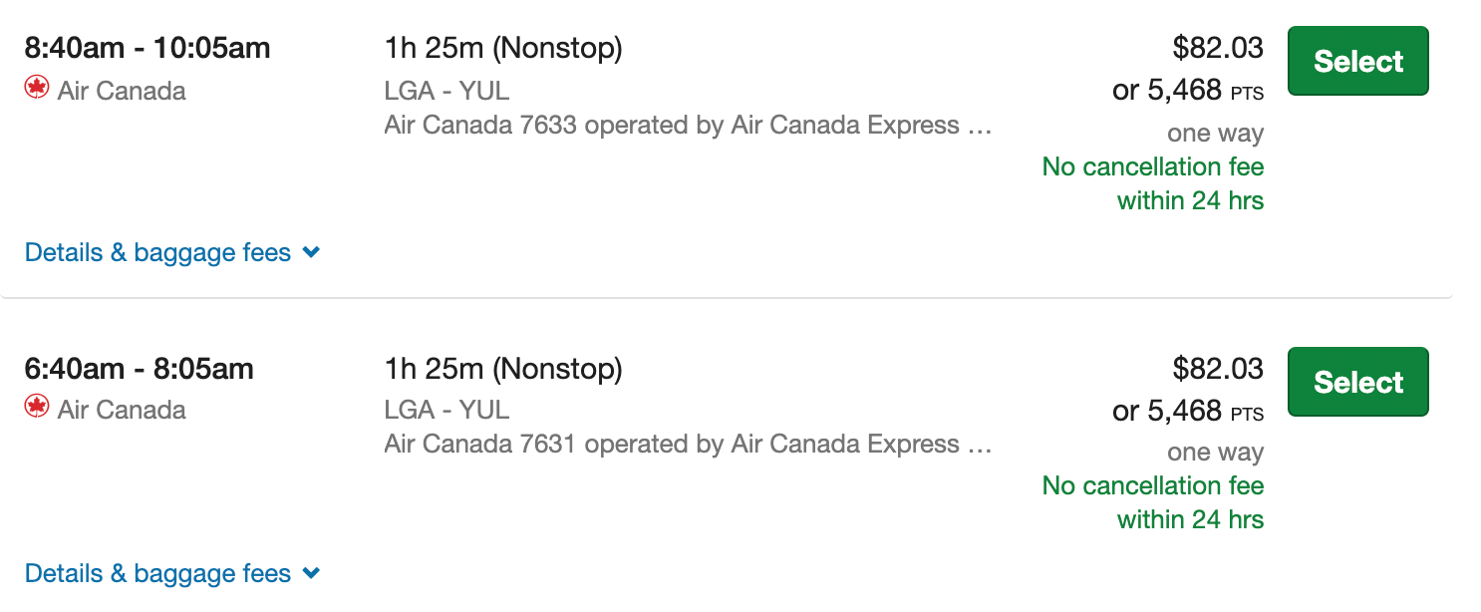Image resolution: width=1481 pixels, height=612 pixels.
Task: Select the 6:40am - 8:05am flight
Action: [1357, 382]
